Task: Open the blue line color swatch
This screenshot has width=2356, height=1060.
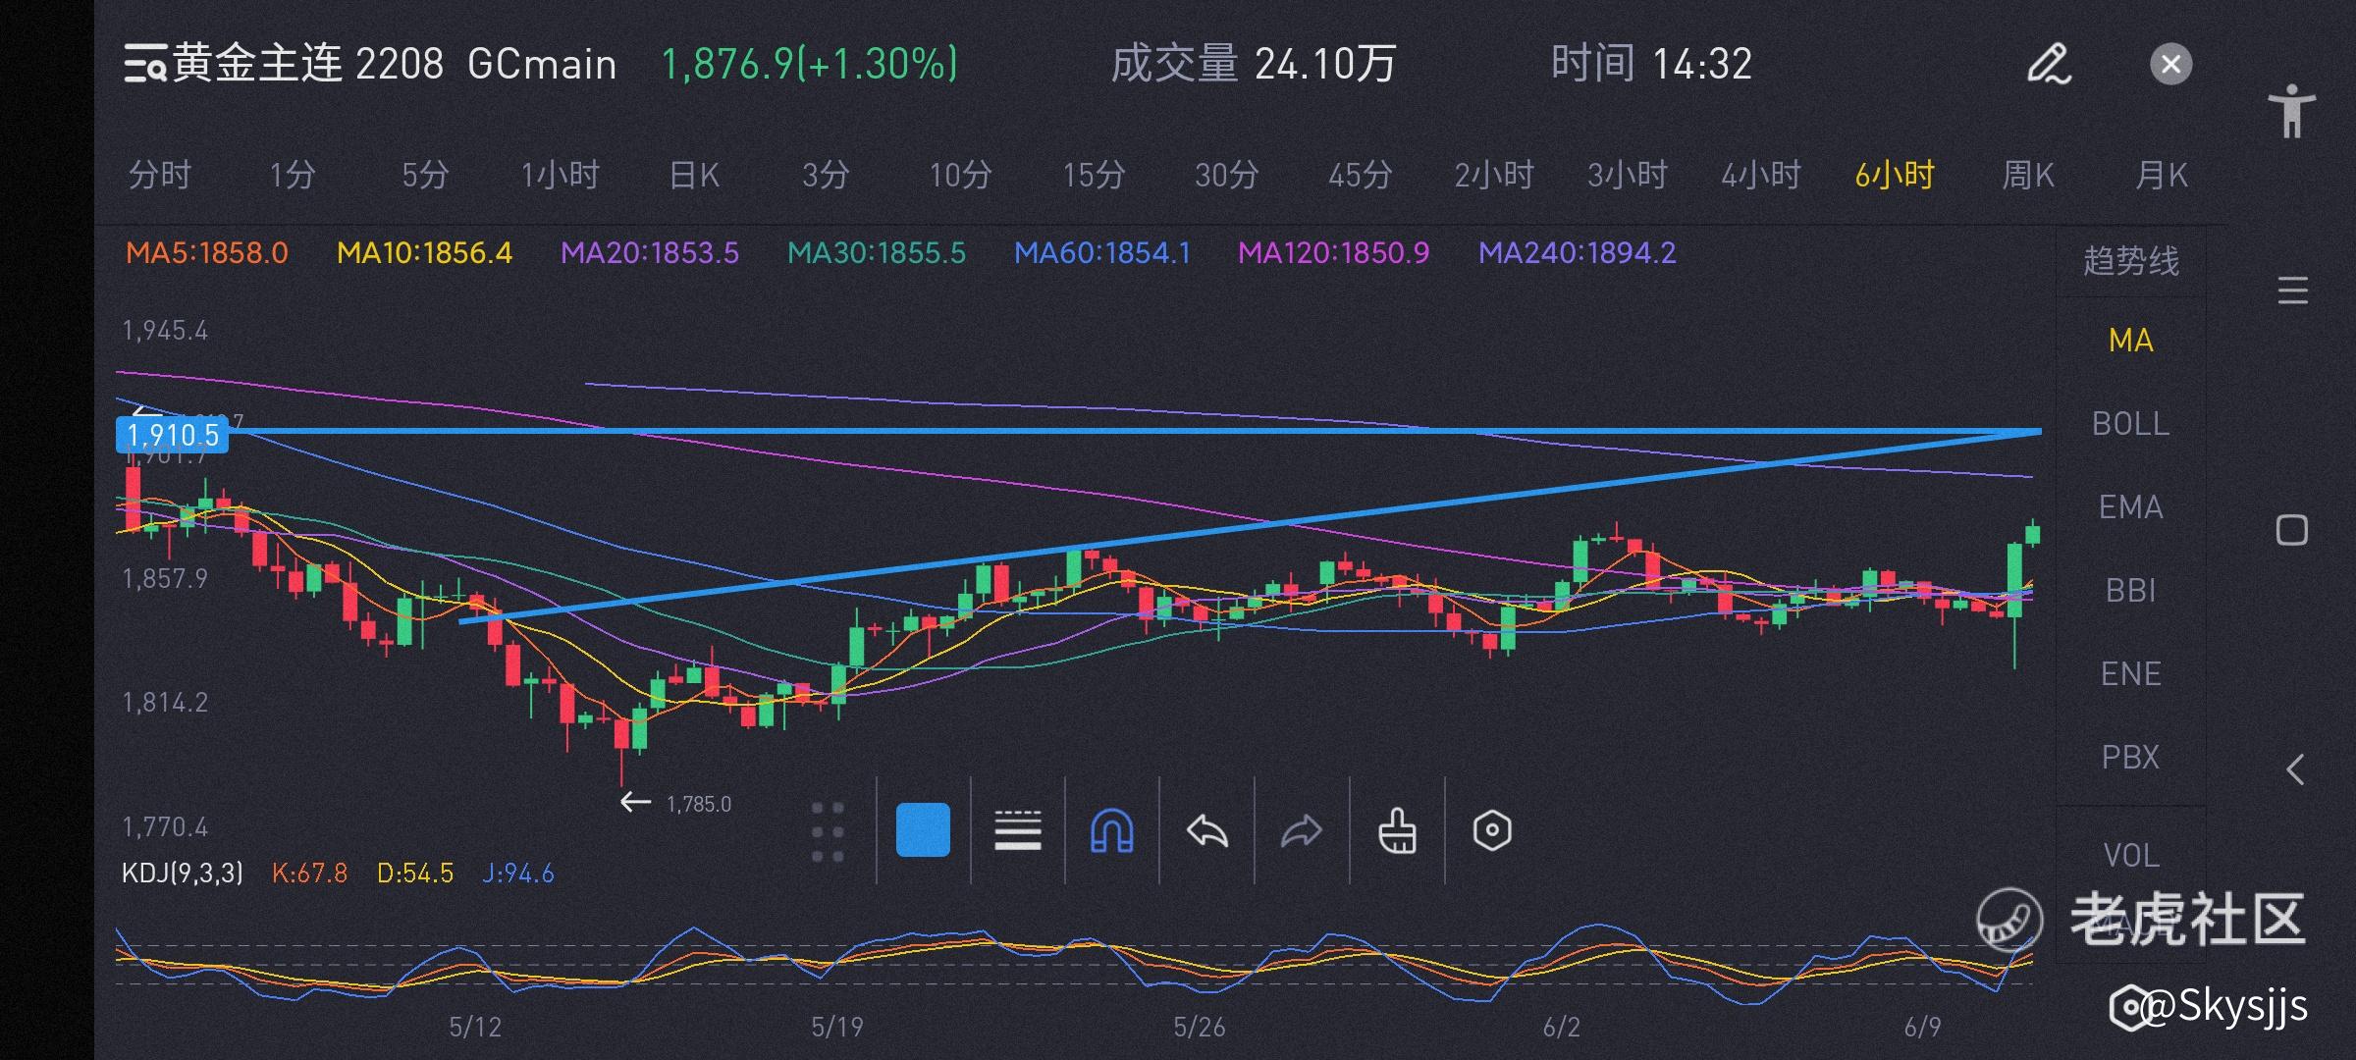Action: click(923, 830)
